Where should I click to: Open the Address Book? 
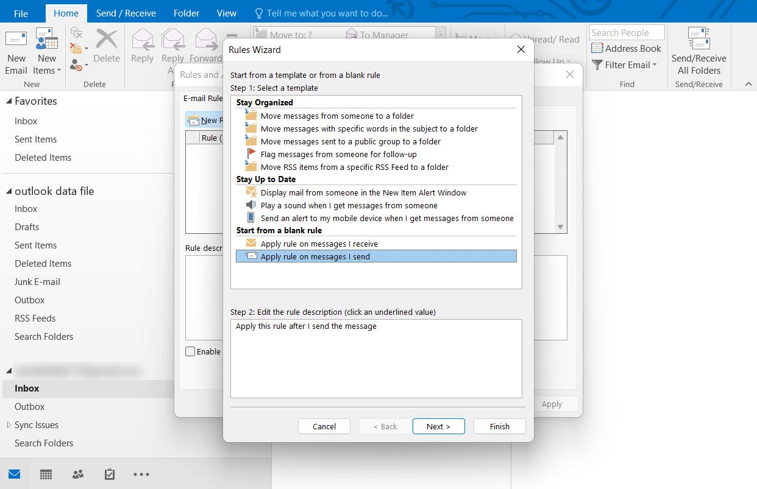(x=626, y=49)
